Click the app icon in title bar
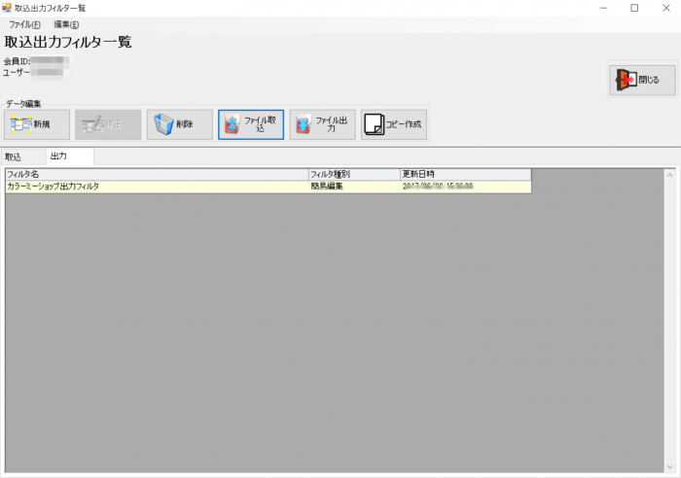The height and width of the screenshot is (478, 681). 7,8
